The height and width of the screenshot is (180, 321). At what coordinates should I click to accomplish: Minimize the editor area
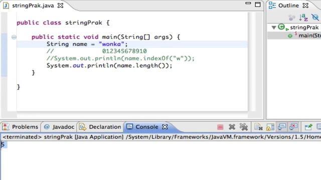point(248,3)
